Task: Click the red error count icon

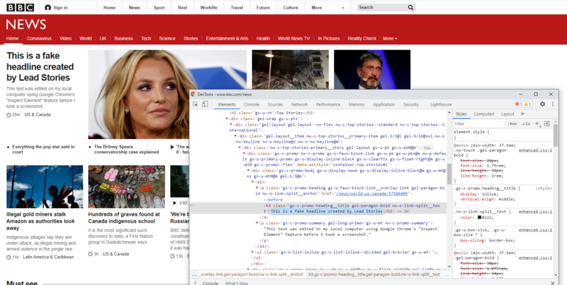Action: 517,104
